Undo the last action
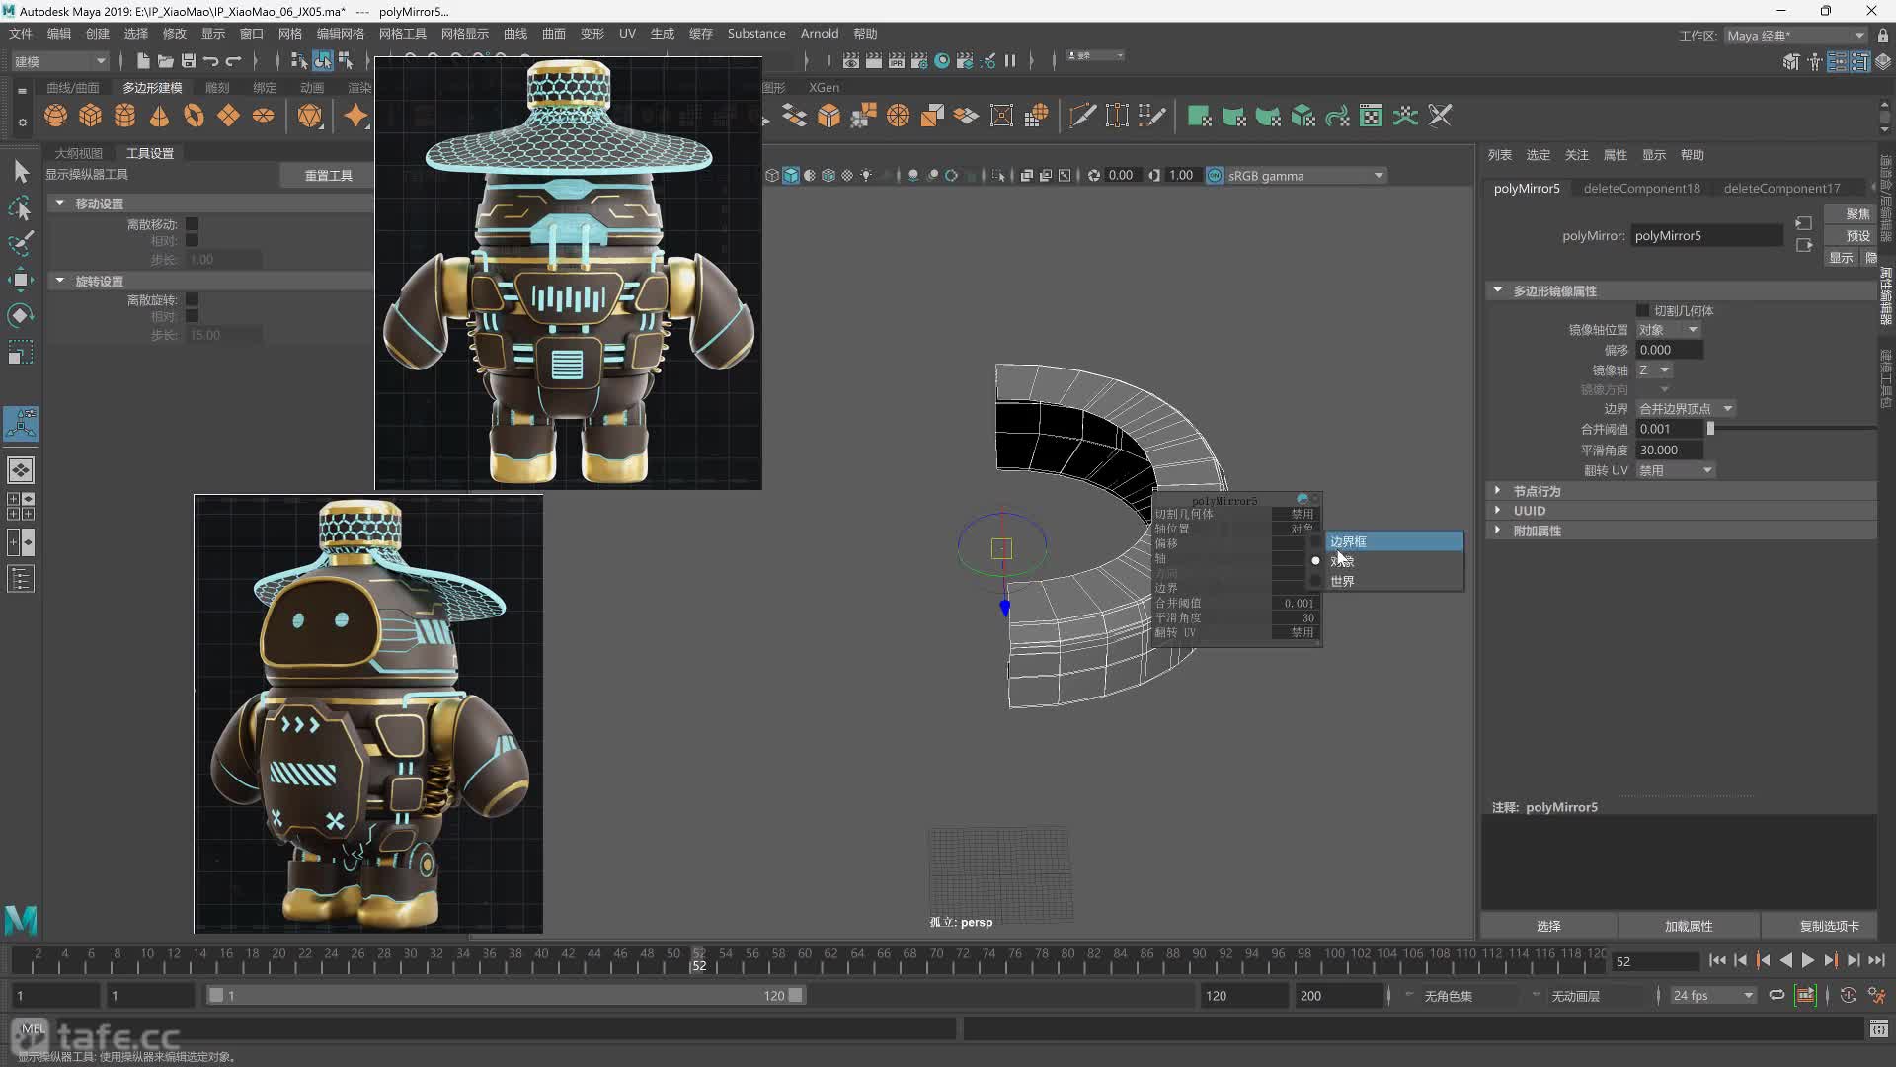 [211, 61]
